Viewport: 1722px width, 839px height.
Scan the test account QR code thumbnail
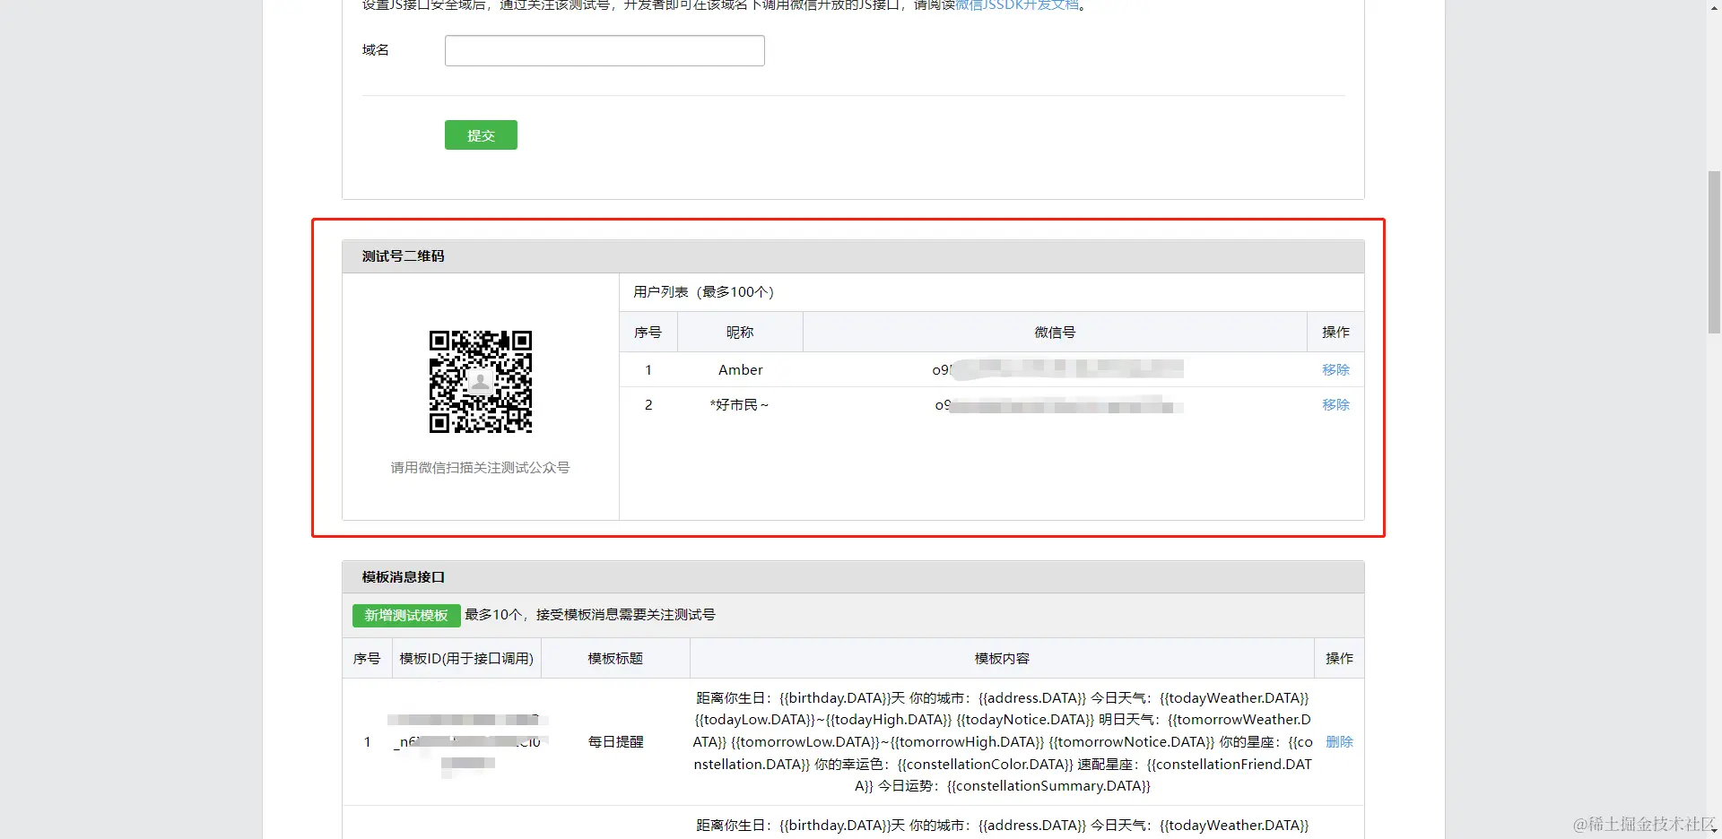[481, 383]
